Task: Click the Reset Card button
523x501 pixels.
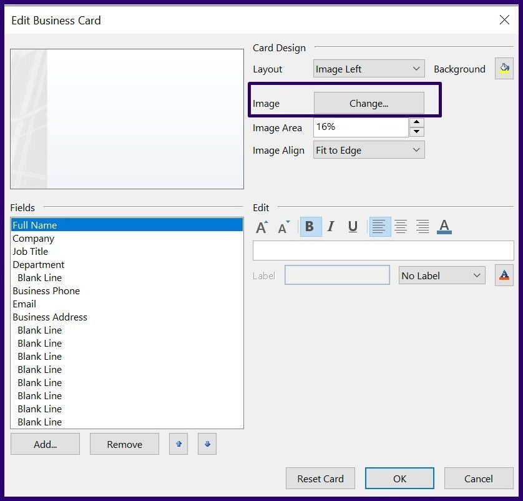Action: (x=320, y=479)
